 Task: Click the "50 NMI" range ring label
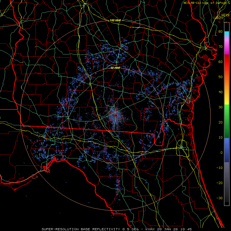115,68
